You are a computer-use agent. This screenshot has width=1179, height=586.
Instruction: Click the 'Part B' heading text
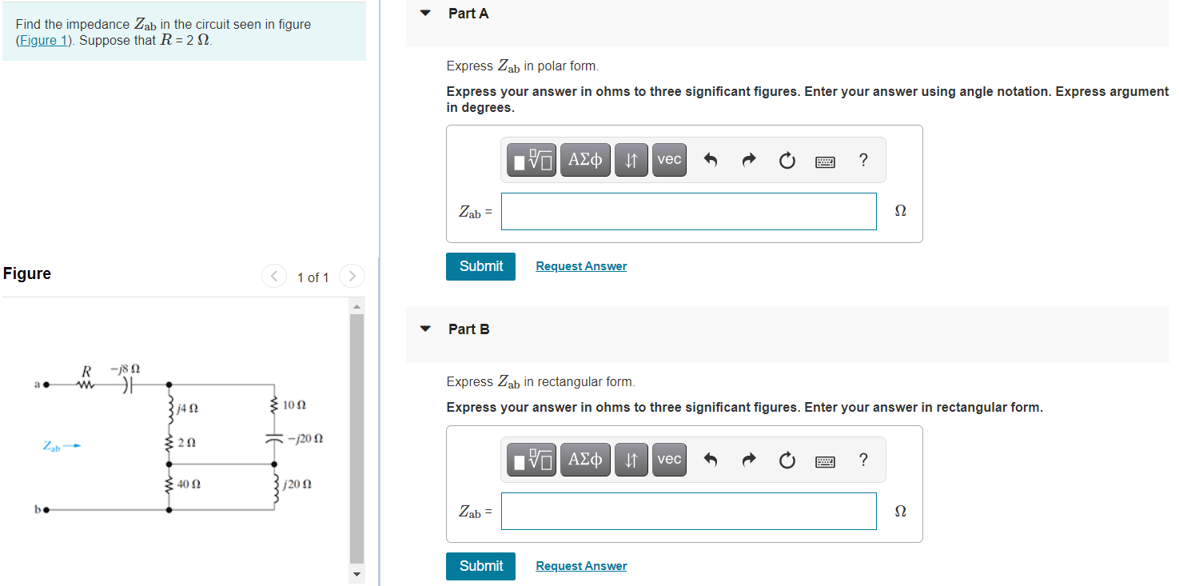pyautogui.click(x=469, y=329)
